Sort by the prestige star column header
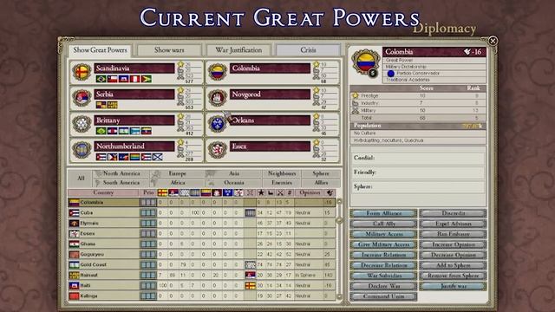 [261, 192]
